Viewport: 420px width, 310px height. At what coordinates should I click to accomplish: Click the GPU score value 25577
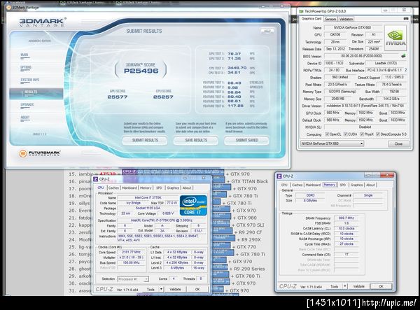click(118, 97)
